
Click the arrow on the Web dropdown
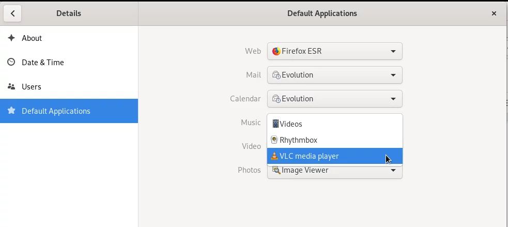(x=393, y=51)
